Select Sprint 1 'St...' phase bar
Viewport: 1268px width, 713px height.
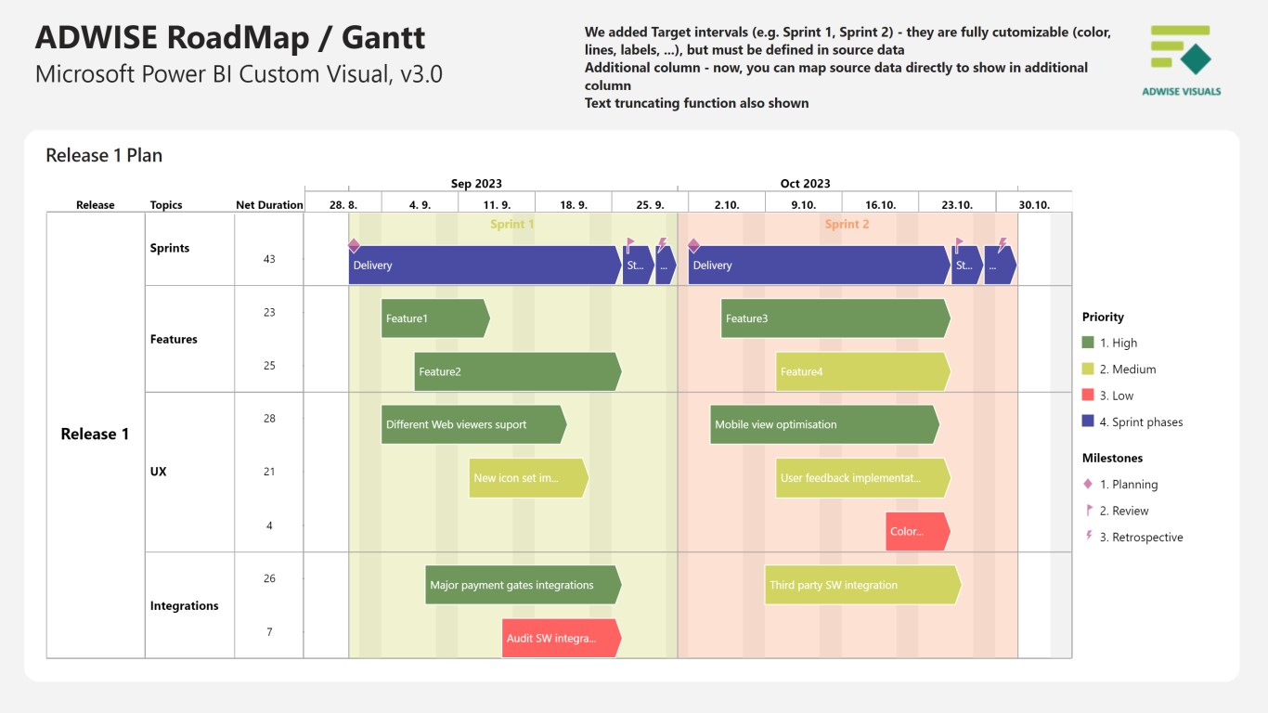click(x=639, y=266)
